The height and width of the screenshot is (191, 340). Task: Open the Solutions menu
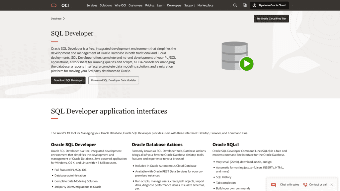(x=106, y=5)
